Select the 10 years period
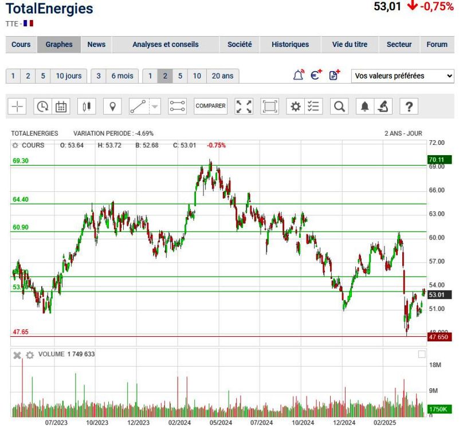 pyautogui.click(x=197, y=76)
